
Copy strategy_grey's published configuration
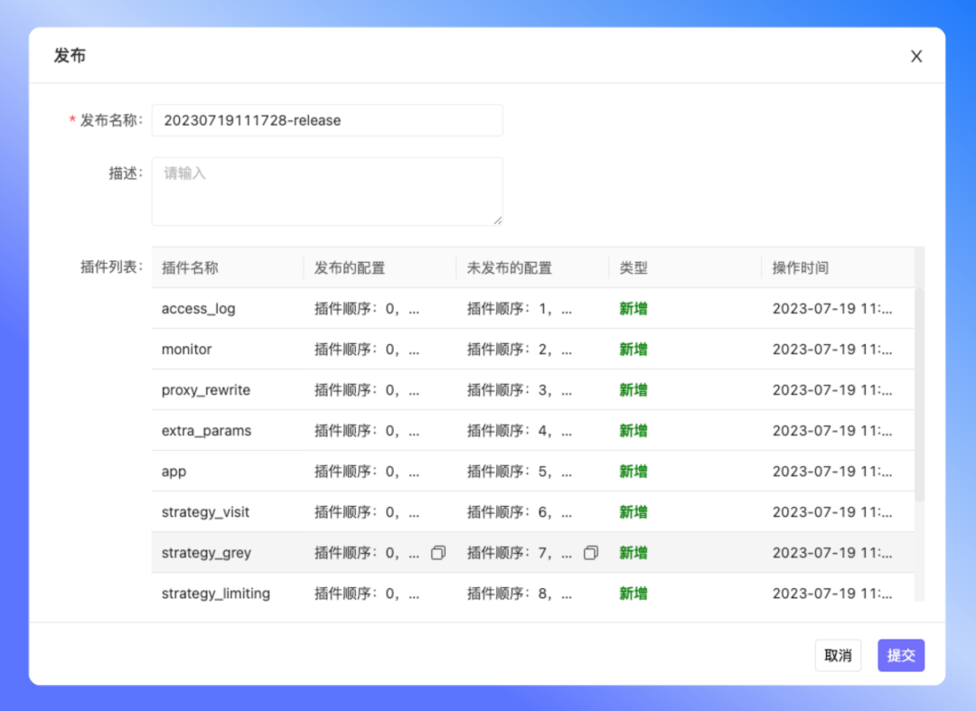438,552
